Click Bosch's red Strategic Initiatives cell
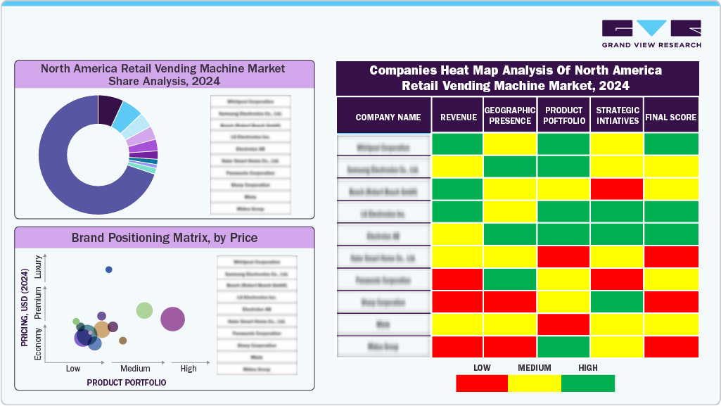This screenshot has width=721, height=406. pyautogui.click(x=616, y=190)
